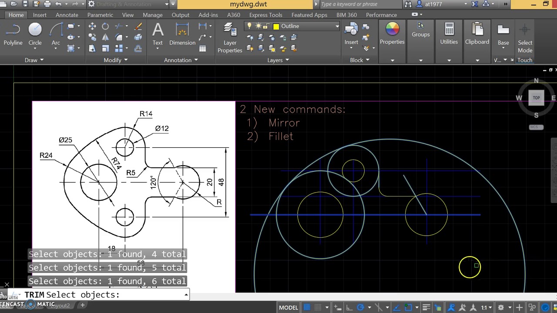The height and width of the screenshot is (313, 557).
Task: Toggle lineweight display in status bar
Action: [x=426, y=307]
